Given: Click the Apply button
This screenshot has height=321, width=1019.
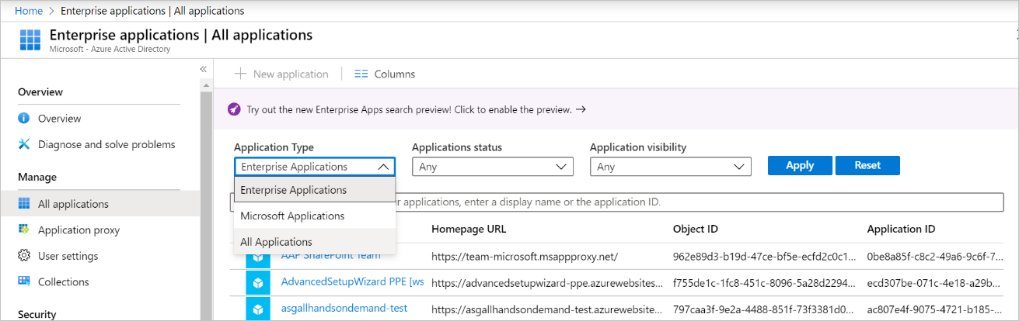Looking at the screenshot, I should (800, 165).
